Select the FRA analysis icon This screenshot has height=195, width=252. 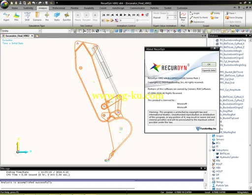tap(16, 16)
